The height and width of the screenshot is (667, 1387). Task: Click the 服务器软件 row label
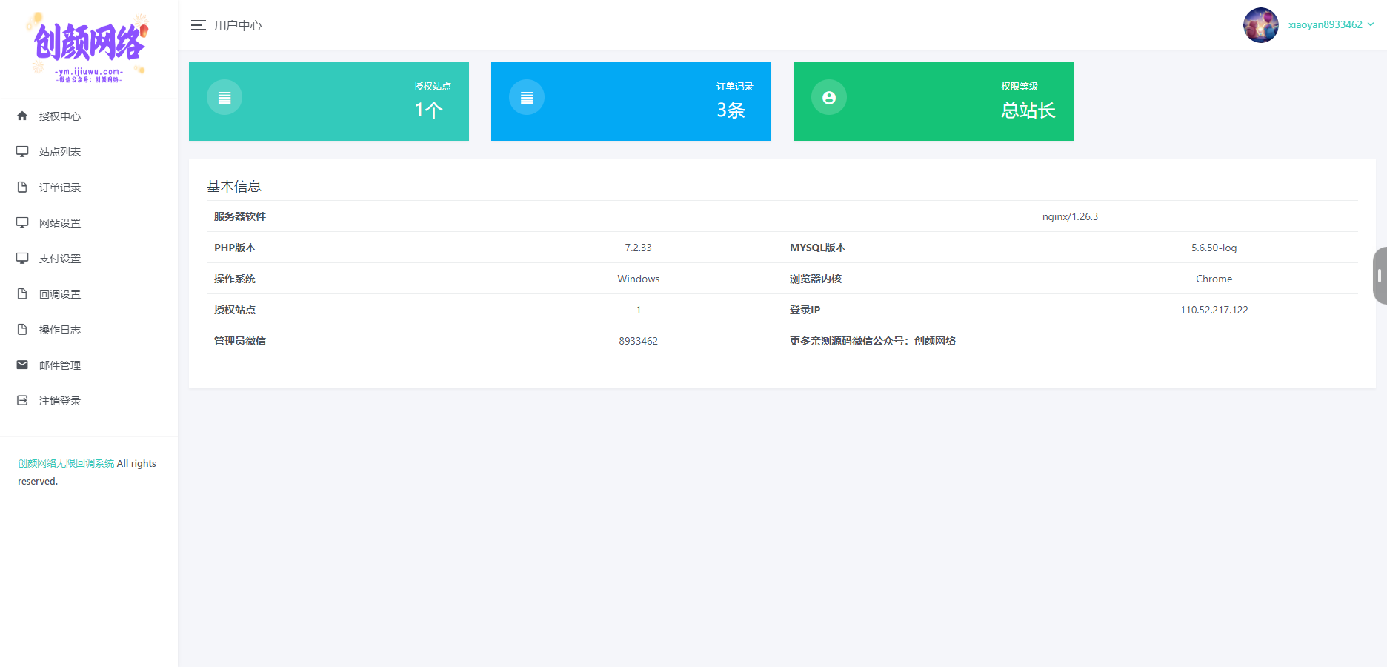(x=240, y=216)
